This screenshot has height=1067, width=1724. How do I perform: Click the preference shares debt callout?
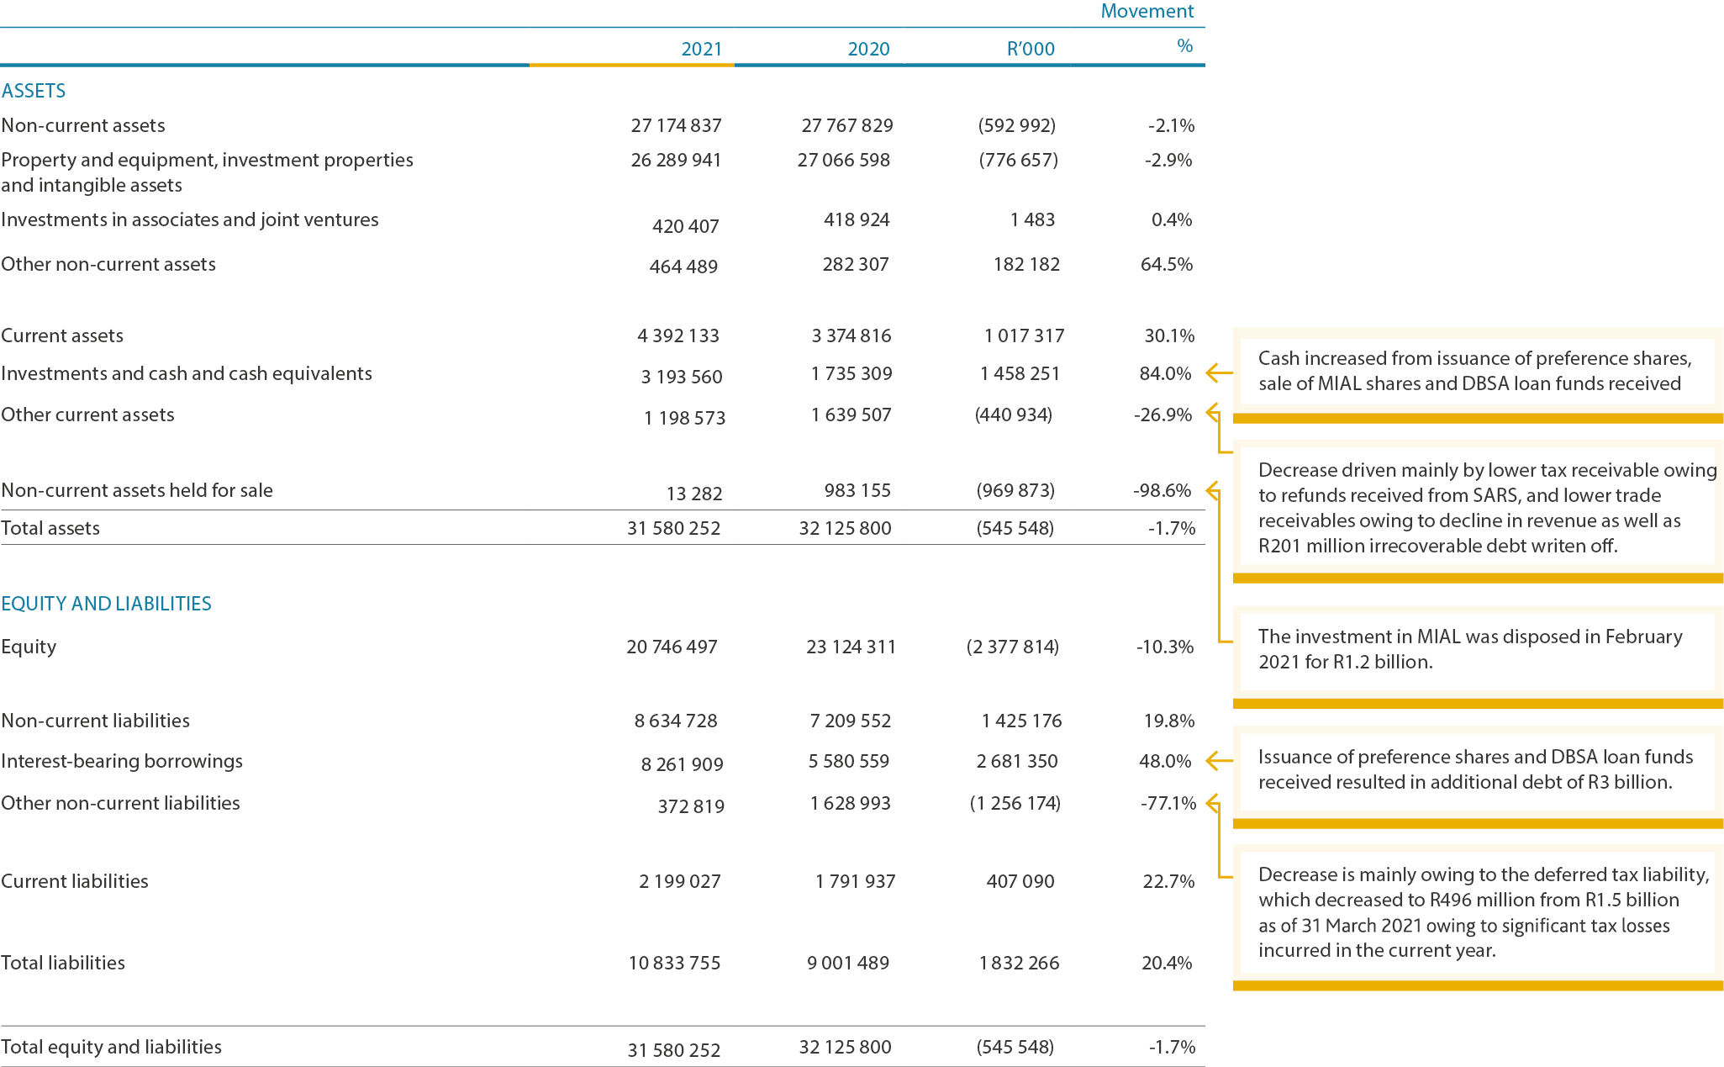(x=1477, y=769)
